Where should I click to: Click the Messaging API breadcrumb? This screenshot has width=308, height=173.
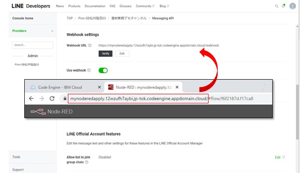163,18
